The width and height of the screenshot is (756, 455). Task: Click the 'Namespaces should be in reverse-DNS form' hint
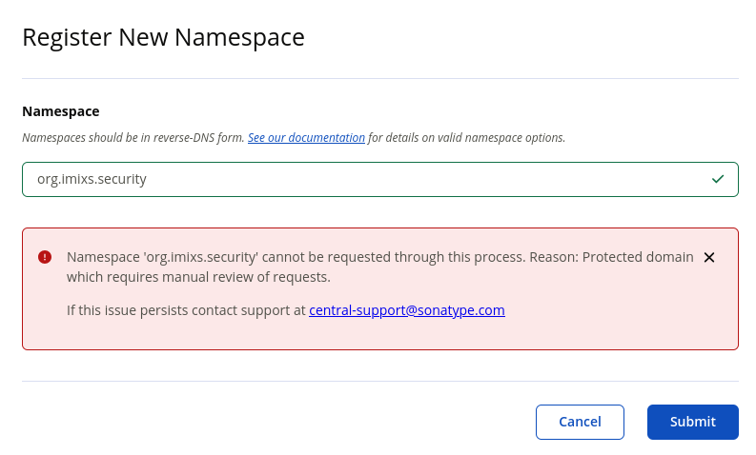click(133, 138)
